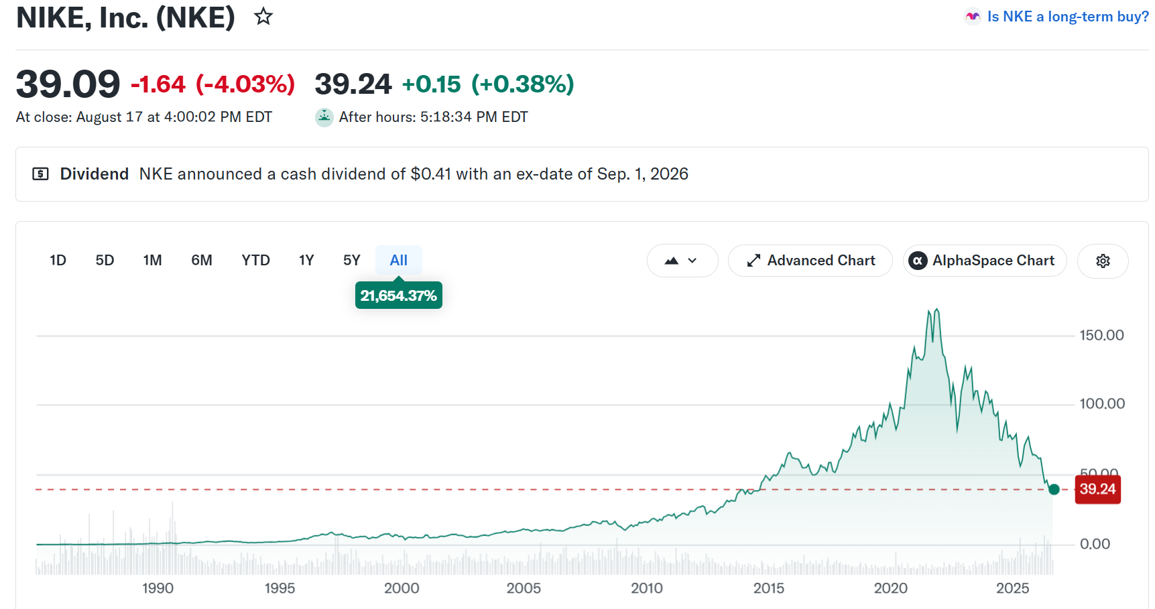Click the closing price 39.09
The height and width of the screenshot is (609, 1155).
(x=68, y=84)
